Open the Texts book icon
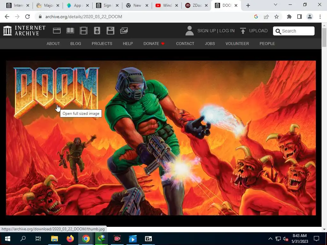 (70, 31)
